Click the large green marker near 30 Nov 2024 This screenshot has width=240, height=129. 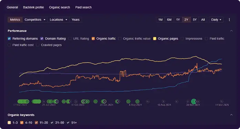pos(194,101)
